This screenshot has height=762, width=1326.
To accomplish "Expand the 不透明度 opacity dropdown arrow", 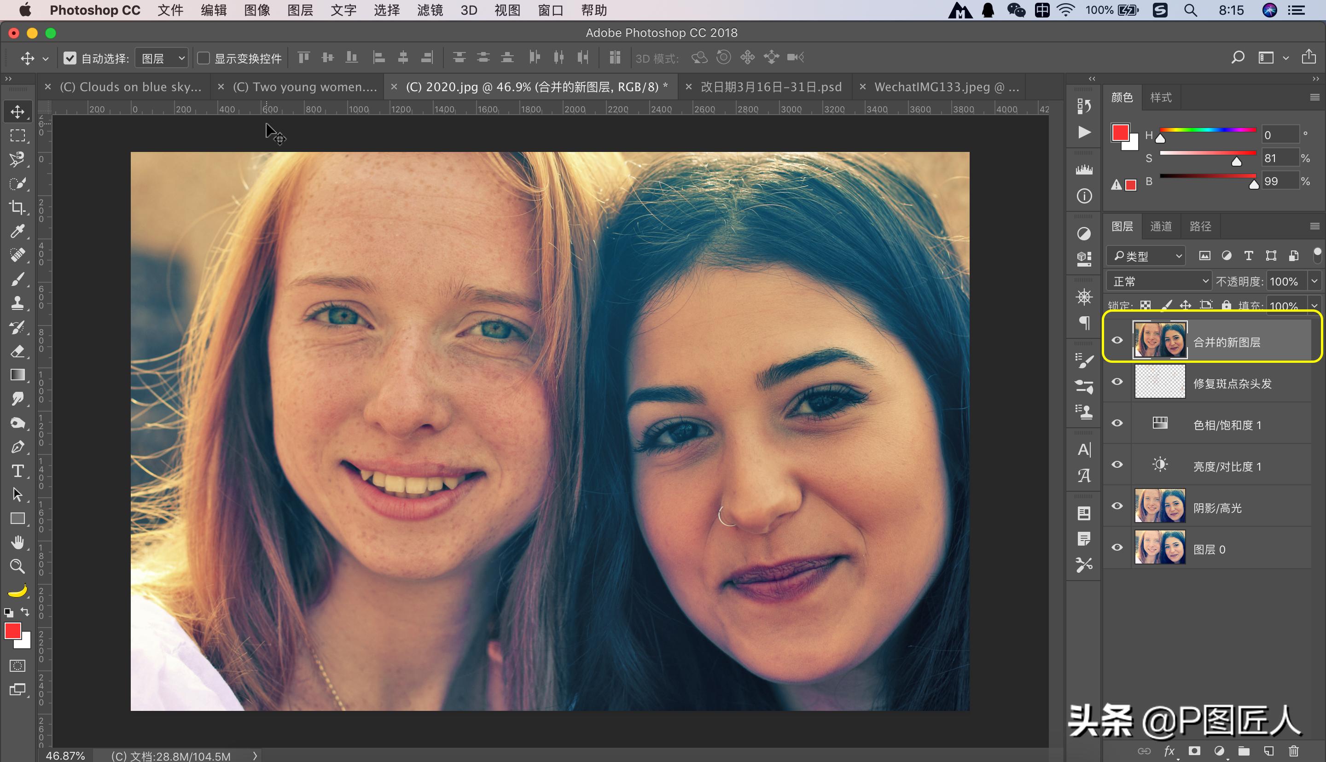I will coord(1314,282).
